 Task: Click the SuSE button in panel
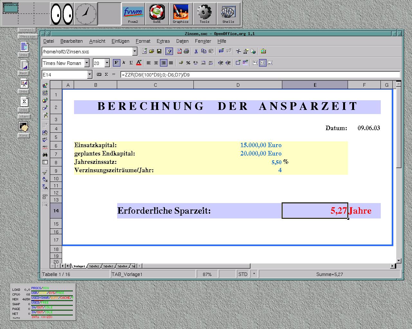click(157, 14)
